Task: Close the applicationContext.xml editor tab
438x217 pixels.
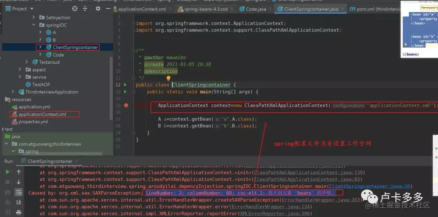Action: [x=171, y=8]
